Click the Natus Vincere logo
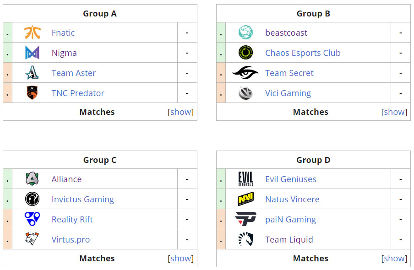Screen dimensions: 414x270 click(x=245, y=199)
